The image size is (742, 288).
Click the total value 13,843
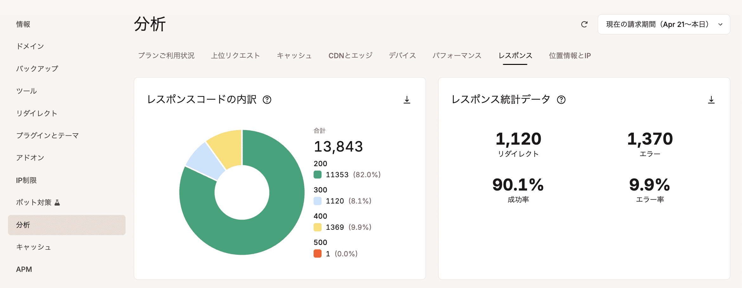coord(338,147)
